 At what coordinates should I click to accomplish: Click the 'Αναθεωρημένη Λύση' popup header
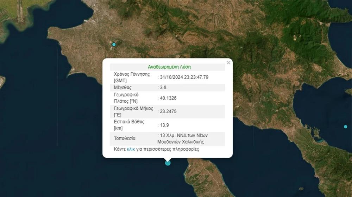169,67
